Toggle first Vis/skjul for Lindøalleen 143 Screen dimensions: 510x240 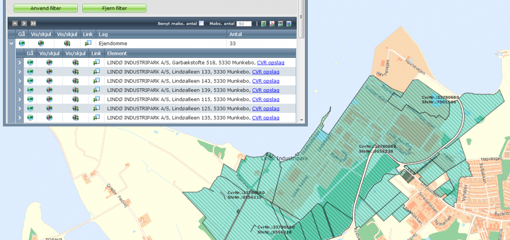click(x=49, y=81)
